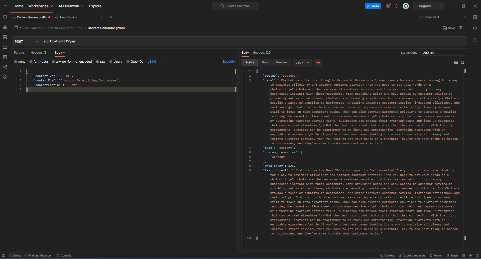Open Flows icon in left sidebar

click(x=5, y=67)
